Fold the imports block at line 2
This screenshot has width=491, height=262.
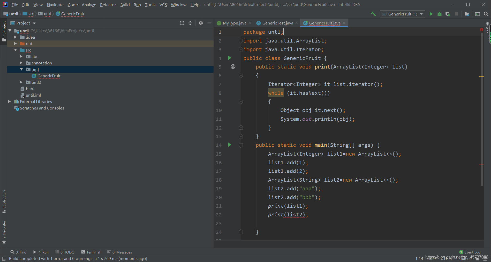tap(241, 41)
